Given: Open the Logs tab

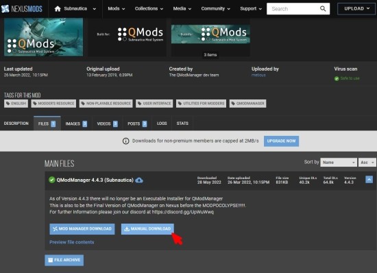Looking at the screenshot, I should [162, 123].
